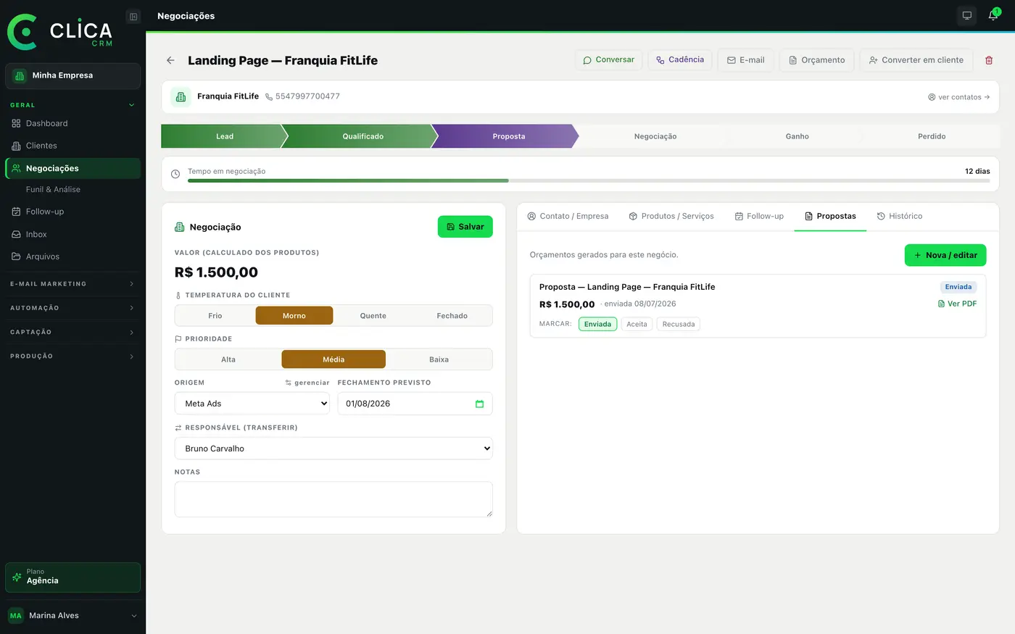Click the Salvar button
Image resolution: width=1015 pixels, height=634 pixels.
465,227
